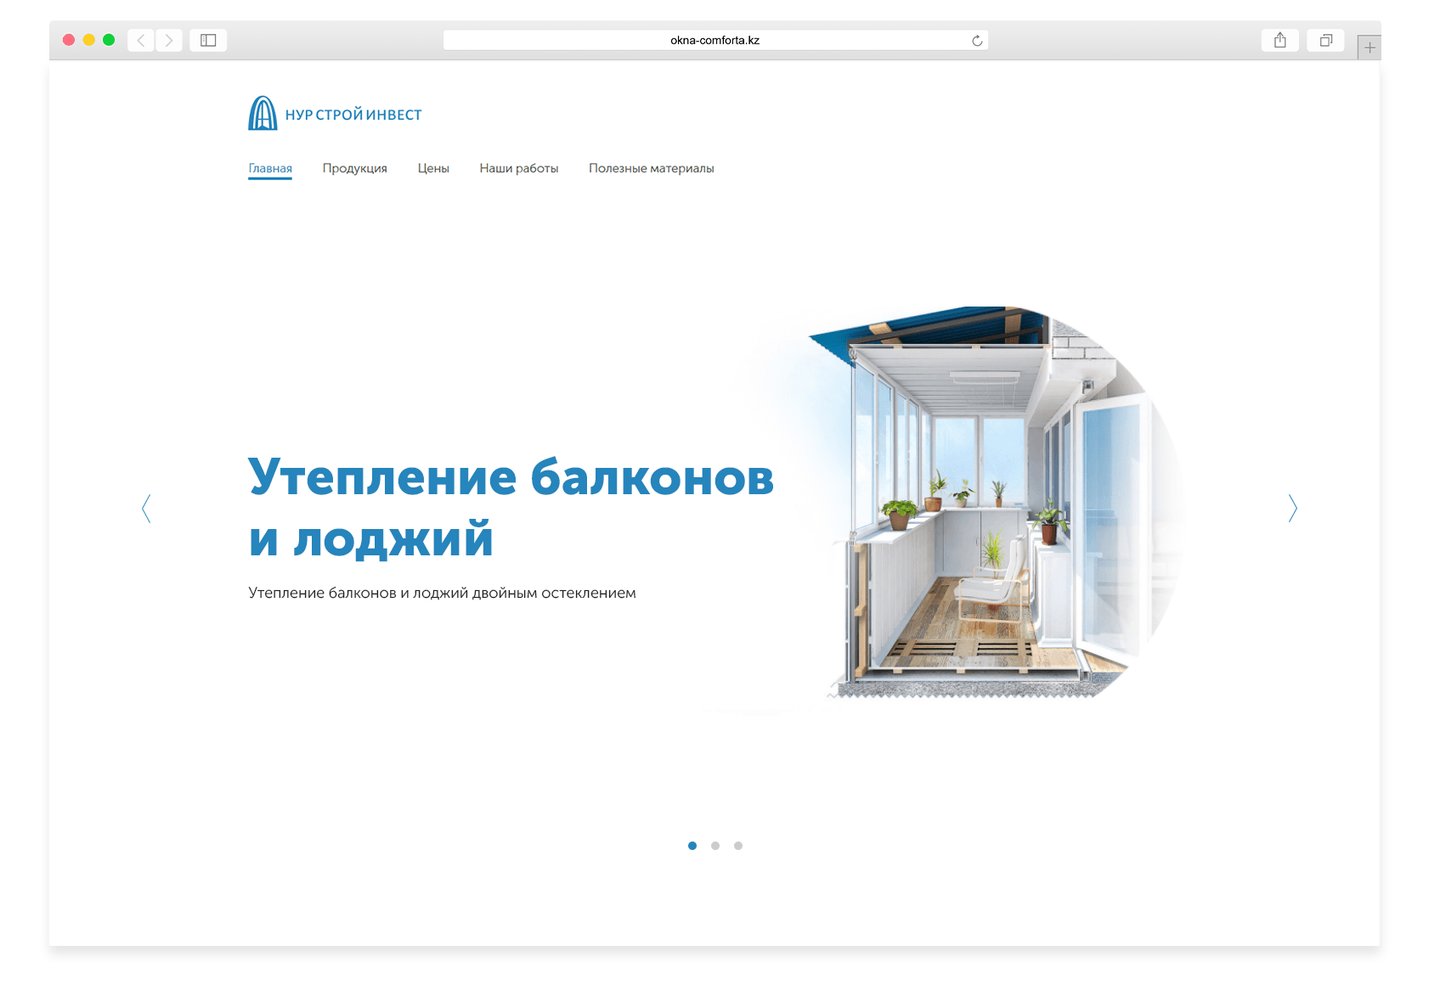Image resolution: width=1429 pixels, height=1002 pixels.
Task: Select the third carousel dot
Action: coord(738,845)
